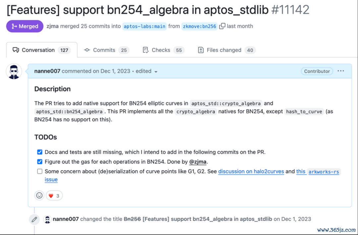Viewport: 358px width, 235px height.
Task: Check the (de)serialization concern checkbox
Action: (x=40, y=171)
